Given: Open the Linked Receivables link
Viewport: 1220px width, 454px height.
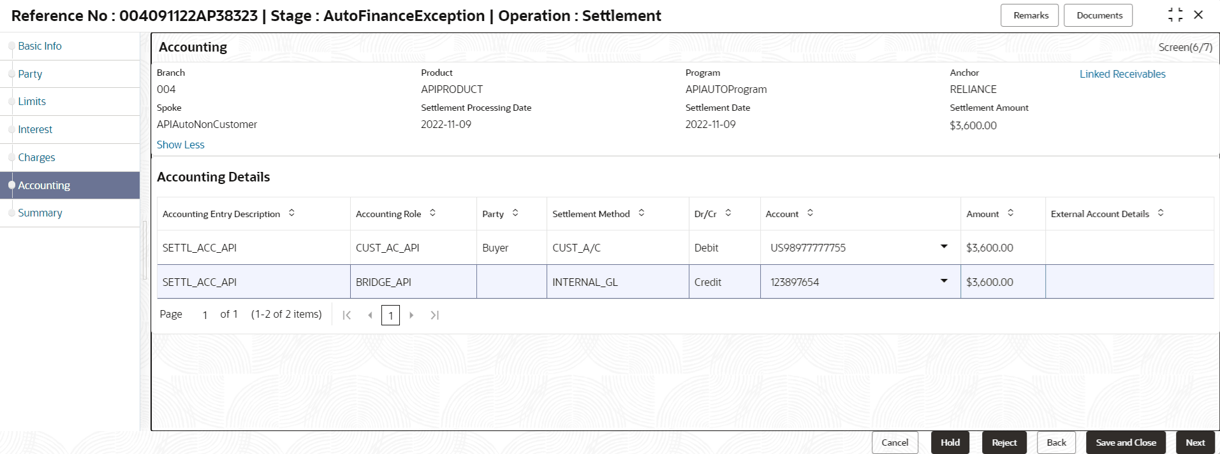Looking at the screenshot, I should [1122, 74].
